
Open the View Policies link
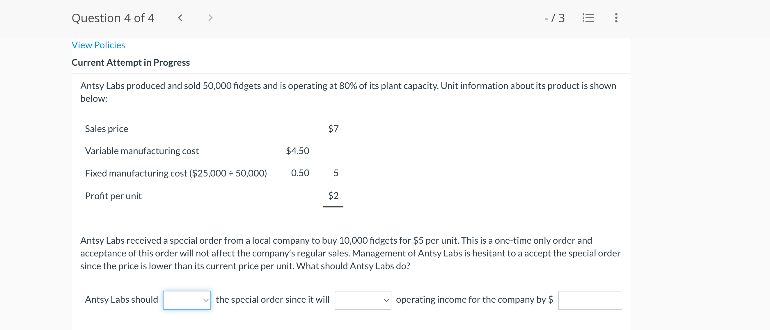(x=98, y=45)
